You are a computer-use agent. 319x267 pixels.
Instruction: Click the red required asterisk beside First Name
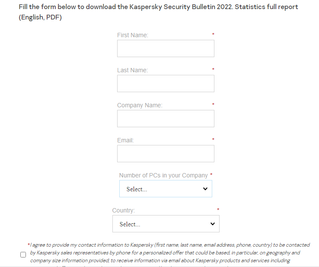point(213,34)
